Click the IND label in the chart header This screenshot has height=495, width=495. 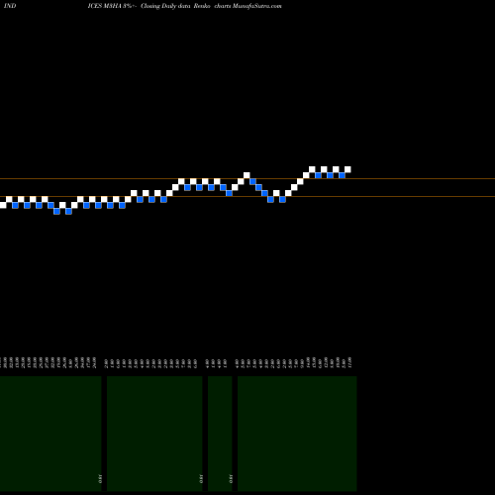pyautogui.click(x=10, y=6)
